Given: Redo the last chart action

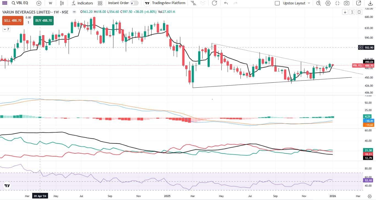Looking at the screenshot, I should pos(235,3).
